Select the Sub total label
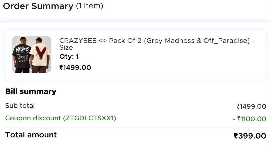This screenshot has width=271, height=151. (20, 106)
